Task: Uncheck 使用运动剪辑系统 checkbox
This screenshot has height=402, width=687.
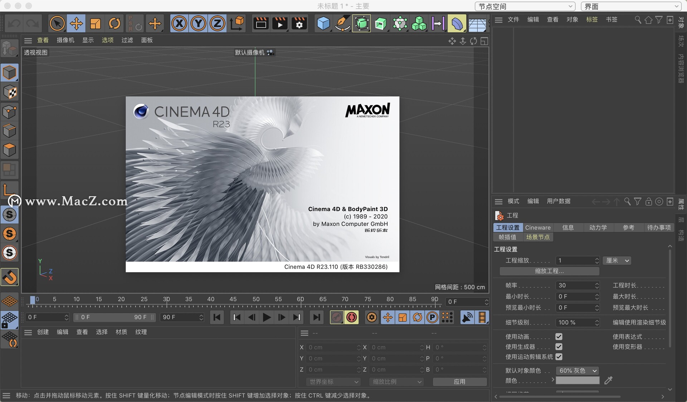Action: pyautogui.click(x=559, y=357)
